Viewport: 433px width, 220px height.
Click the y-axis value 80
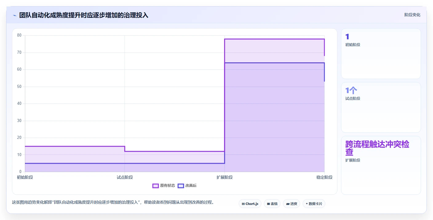19,35
